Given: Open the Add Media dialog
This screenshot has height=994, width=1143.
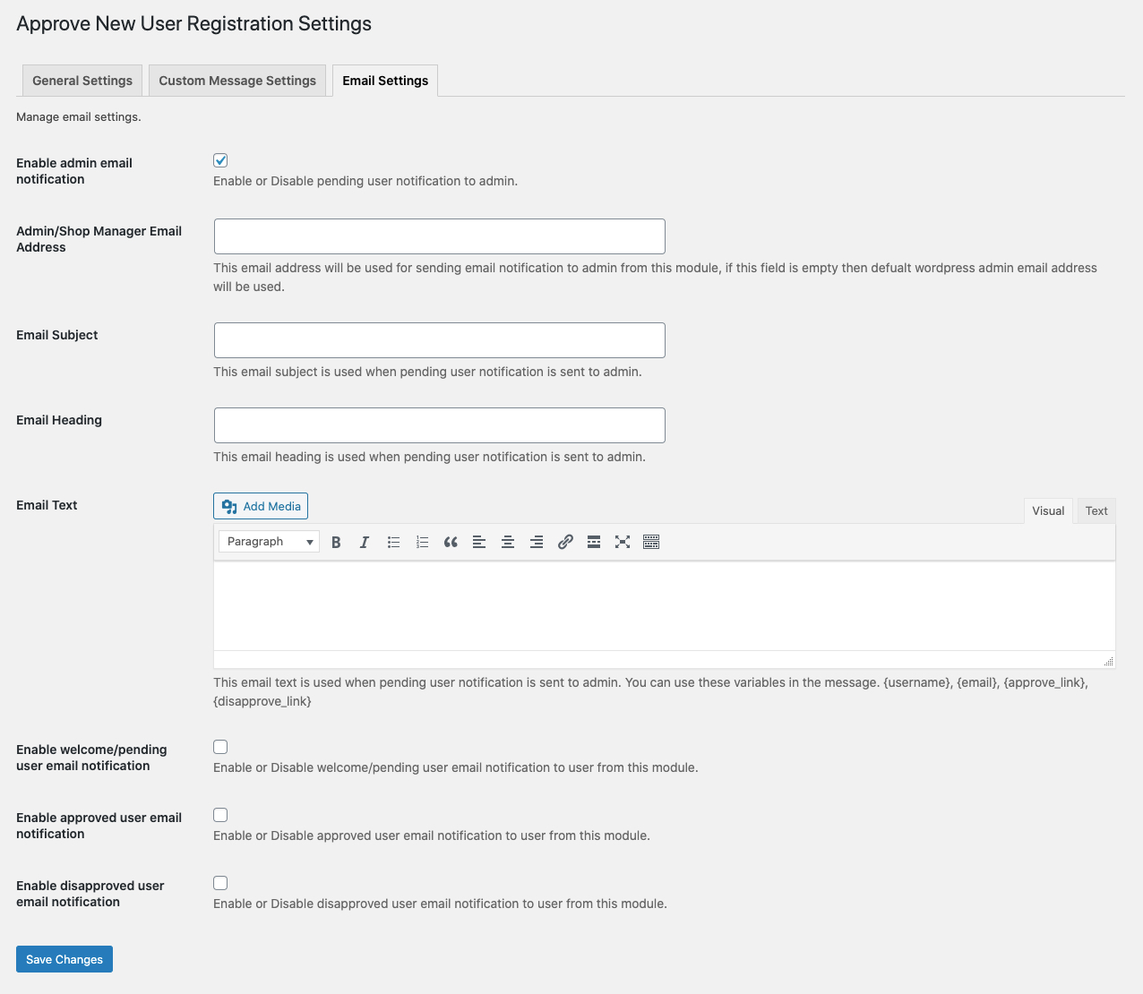Looking at the screenshot, I should point(260,505).
